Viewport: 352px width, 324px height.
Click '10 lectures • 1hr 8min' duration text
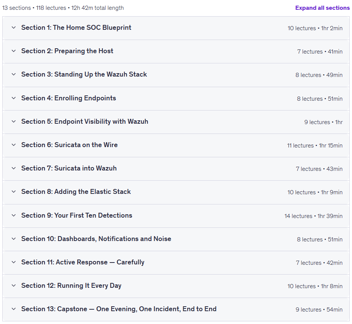click(315, 286)
